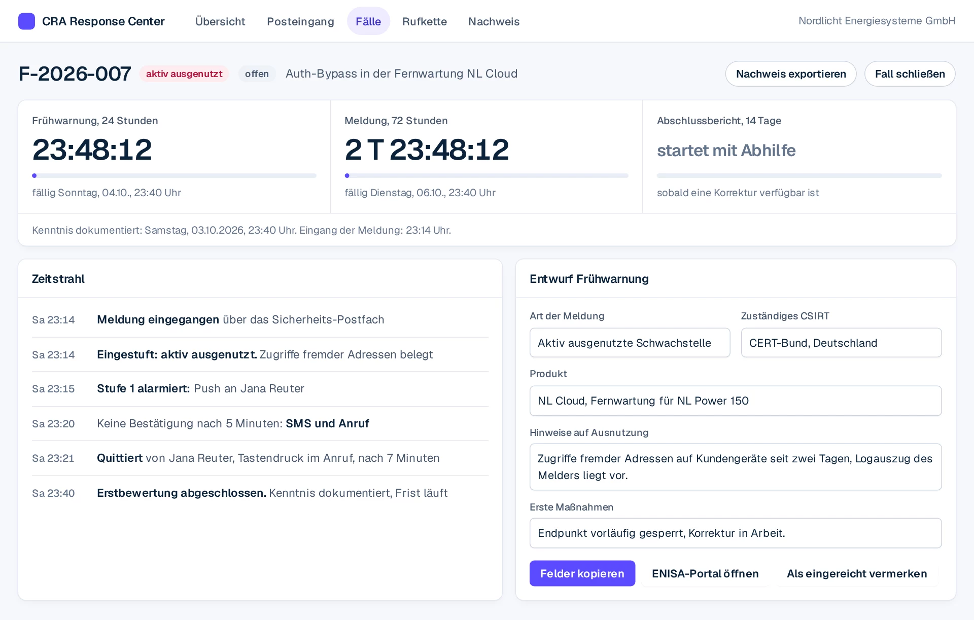
Task: Click the Abschlussbericht 14 Tage progress bar
Action: [x=799, y=175]
